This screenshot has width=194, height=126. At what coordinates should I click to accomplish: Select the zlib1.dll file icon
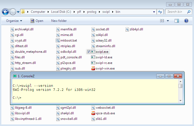point(93,119)
